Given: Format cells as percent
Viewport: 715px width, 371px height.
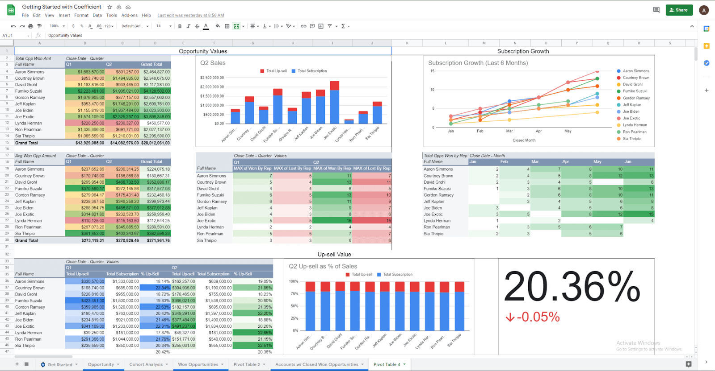Looking at the screenshot, I should (82, 26).
